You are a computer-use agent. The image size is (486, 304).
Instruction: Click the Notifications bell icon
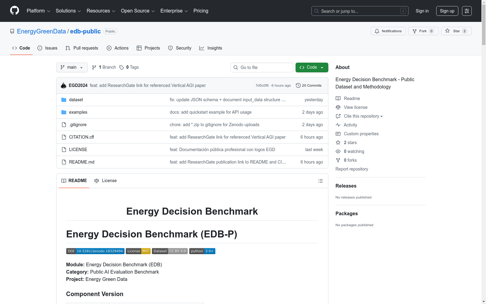(377, 31)
